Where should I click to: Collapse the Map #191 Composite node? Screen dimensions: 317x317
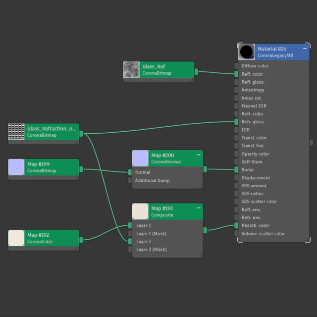tap(199, 208)
